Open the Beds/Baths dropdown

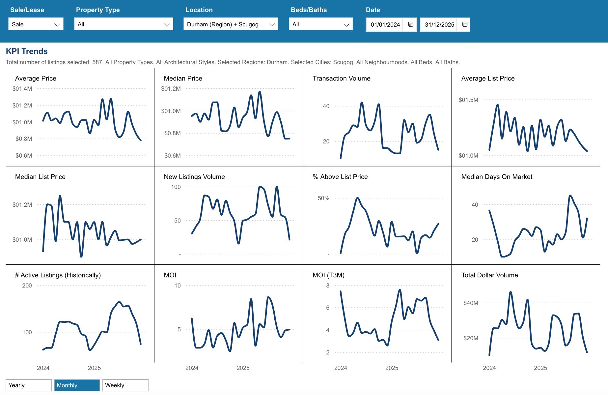tap(320, 24)
